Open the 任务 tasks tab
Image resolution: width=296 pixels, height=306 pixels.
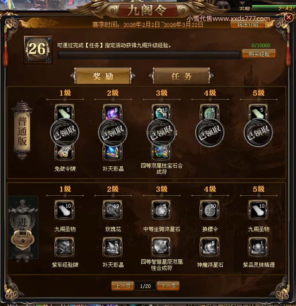coord(181,76)
